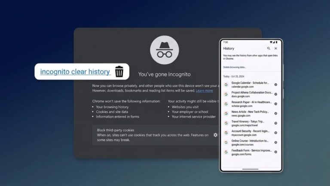
Task: Tap Google favicon beside Google Calendar entry
Action: pos(226,84)
